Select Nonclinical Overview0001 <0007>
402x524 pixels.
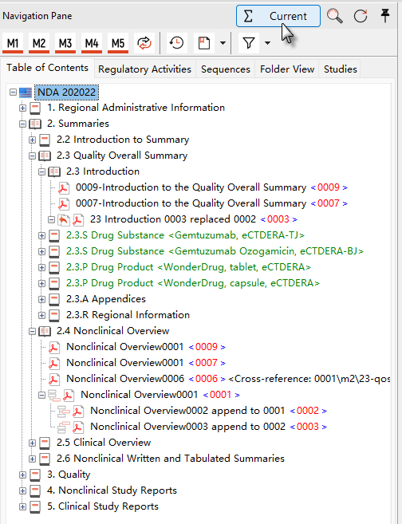(x=146, y=363)
